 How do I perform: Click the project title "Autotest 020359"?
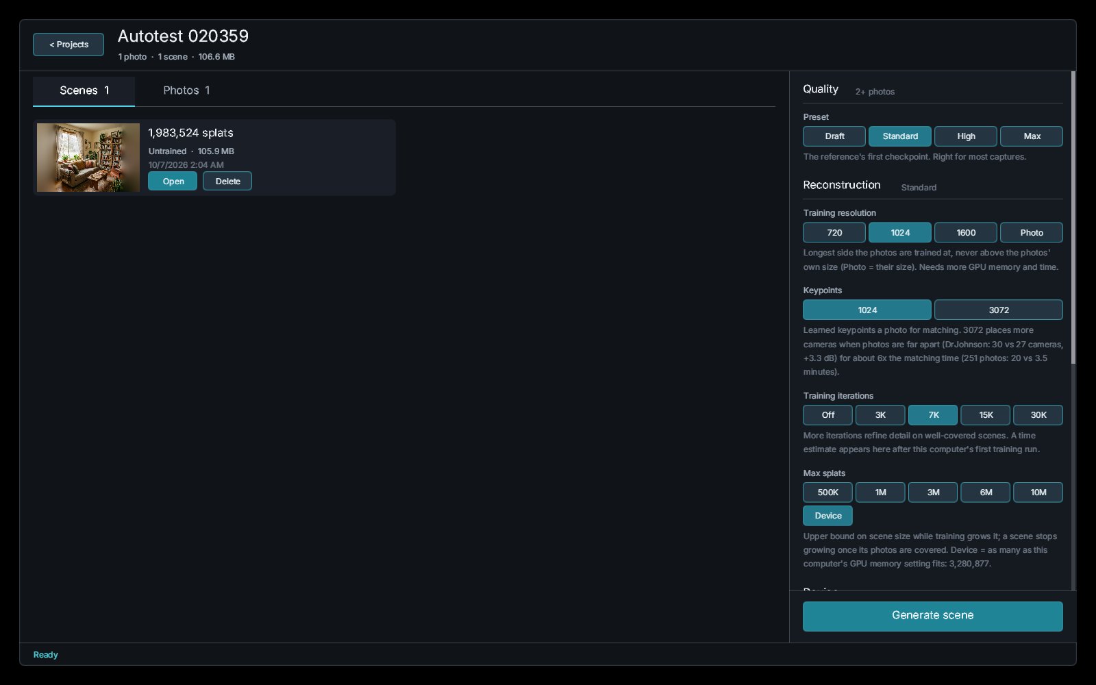coord(183,36)
